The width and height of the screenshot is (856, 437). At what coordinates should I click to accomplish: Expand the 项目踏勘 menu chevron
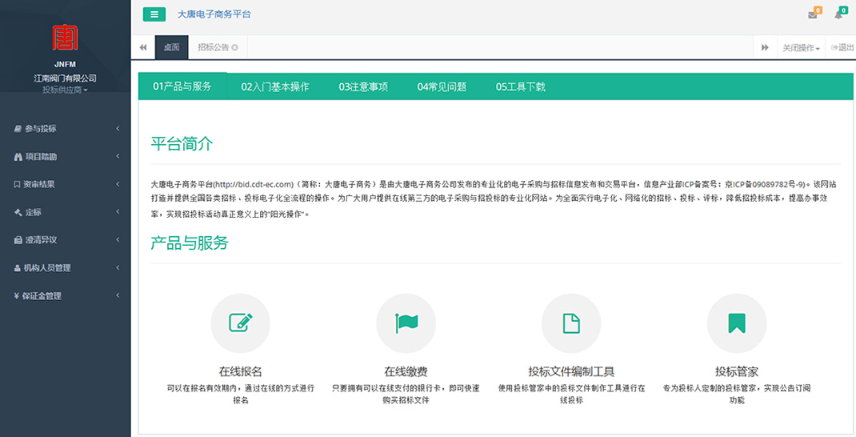(x=118, y=156)
